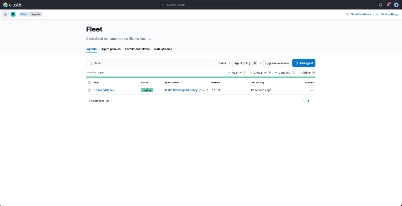This screenshot has width=402, height=206.
Task: Click the Unhealthy count summary
Action: point(261,72)
